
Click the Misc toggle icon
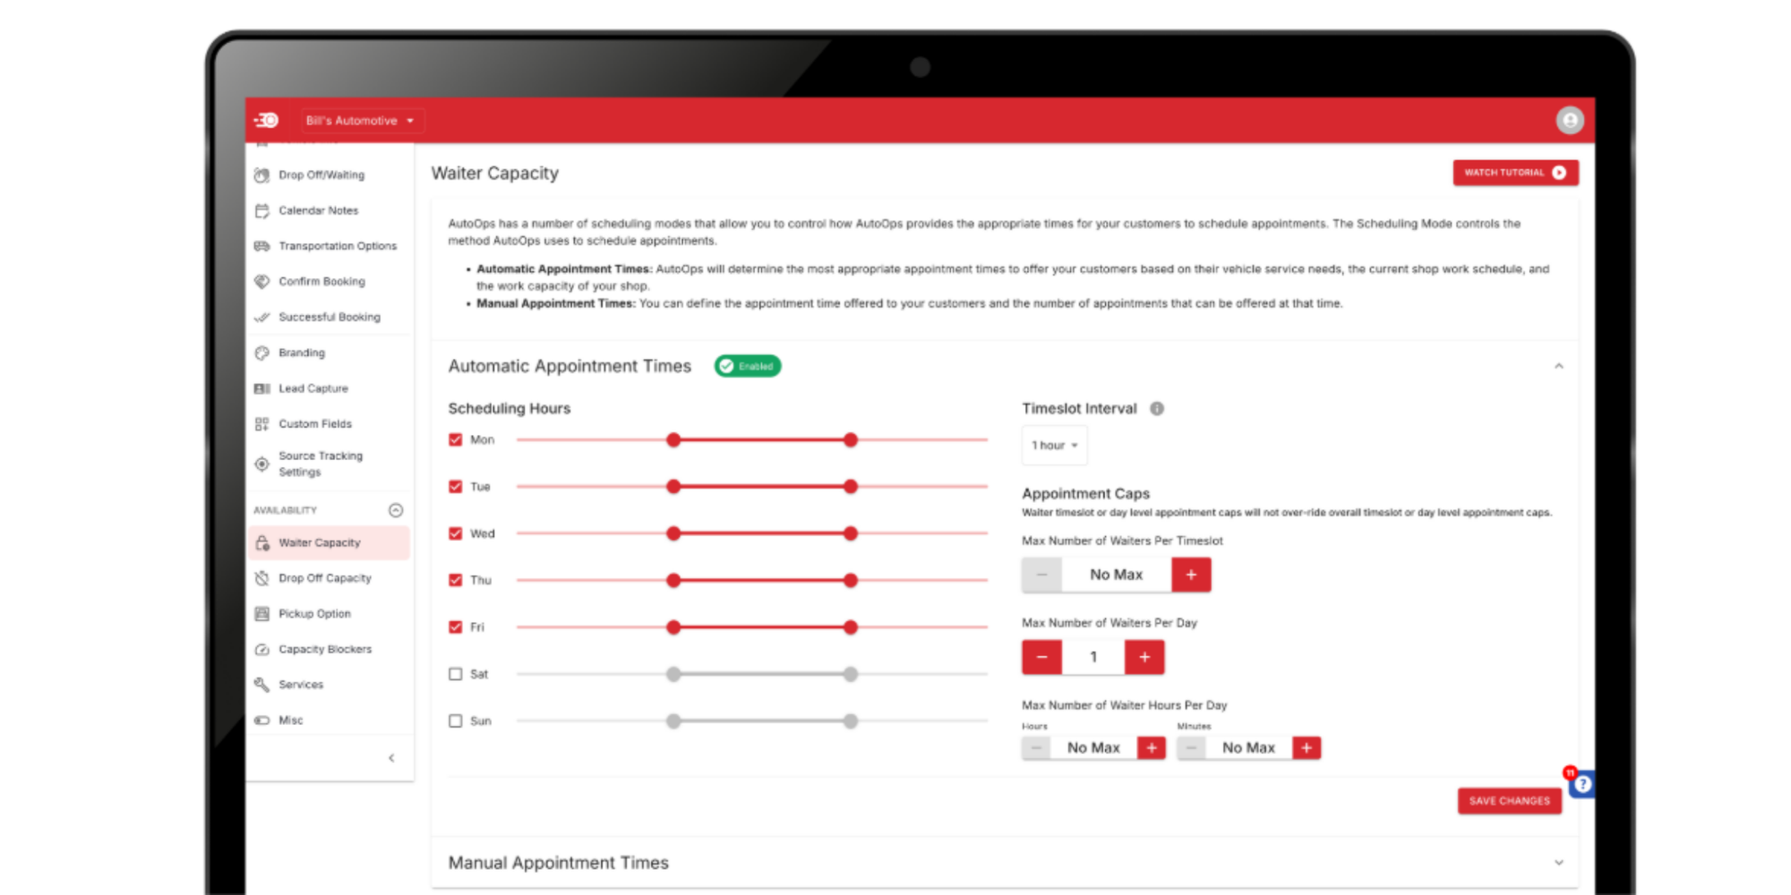(x=261, y=720)
